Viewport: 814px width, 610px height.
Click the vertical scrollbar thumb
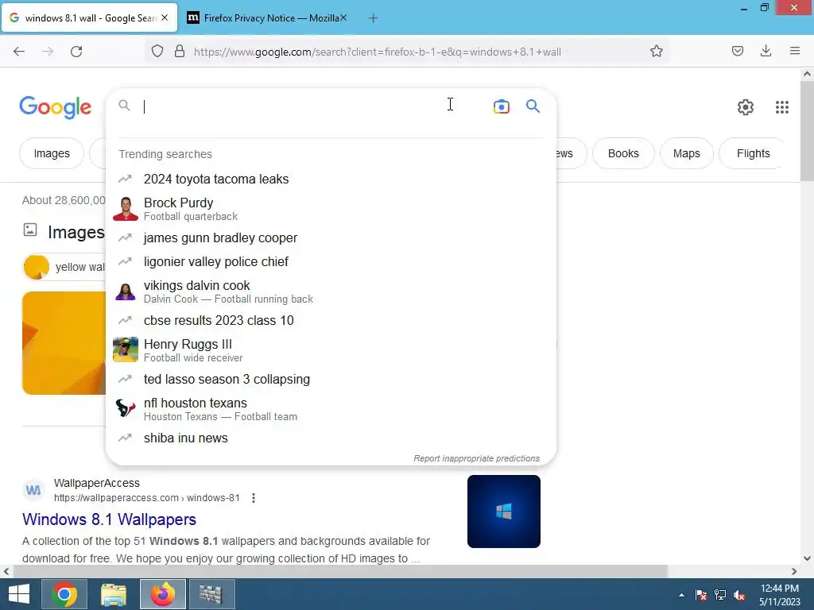(x=807, y=131)
